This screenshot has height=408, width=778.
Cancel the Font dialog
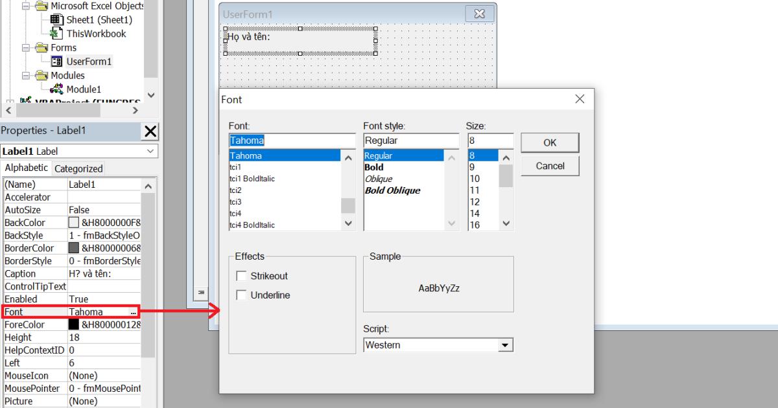coord(550,165)
